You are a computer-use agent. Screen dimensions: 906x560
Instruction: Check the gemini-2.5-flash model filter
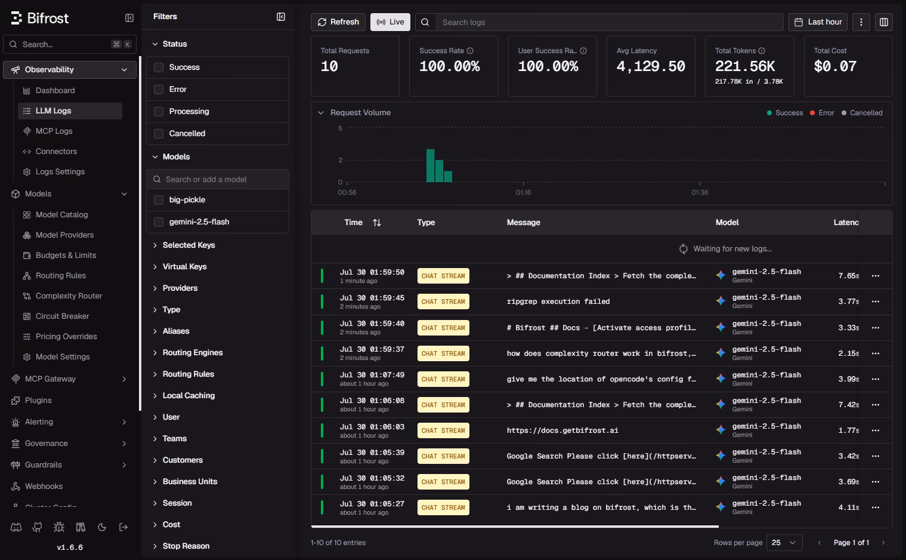click(159, 222)
